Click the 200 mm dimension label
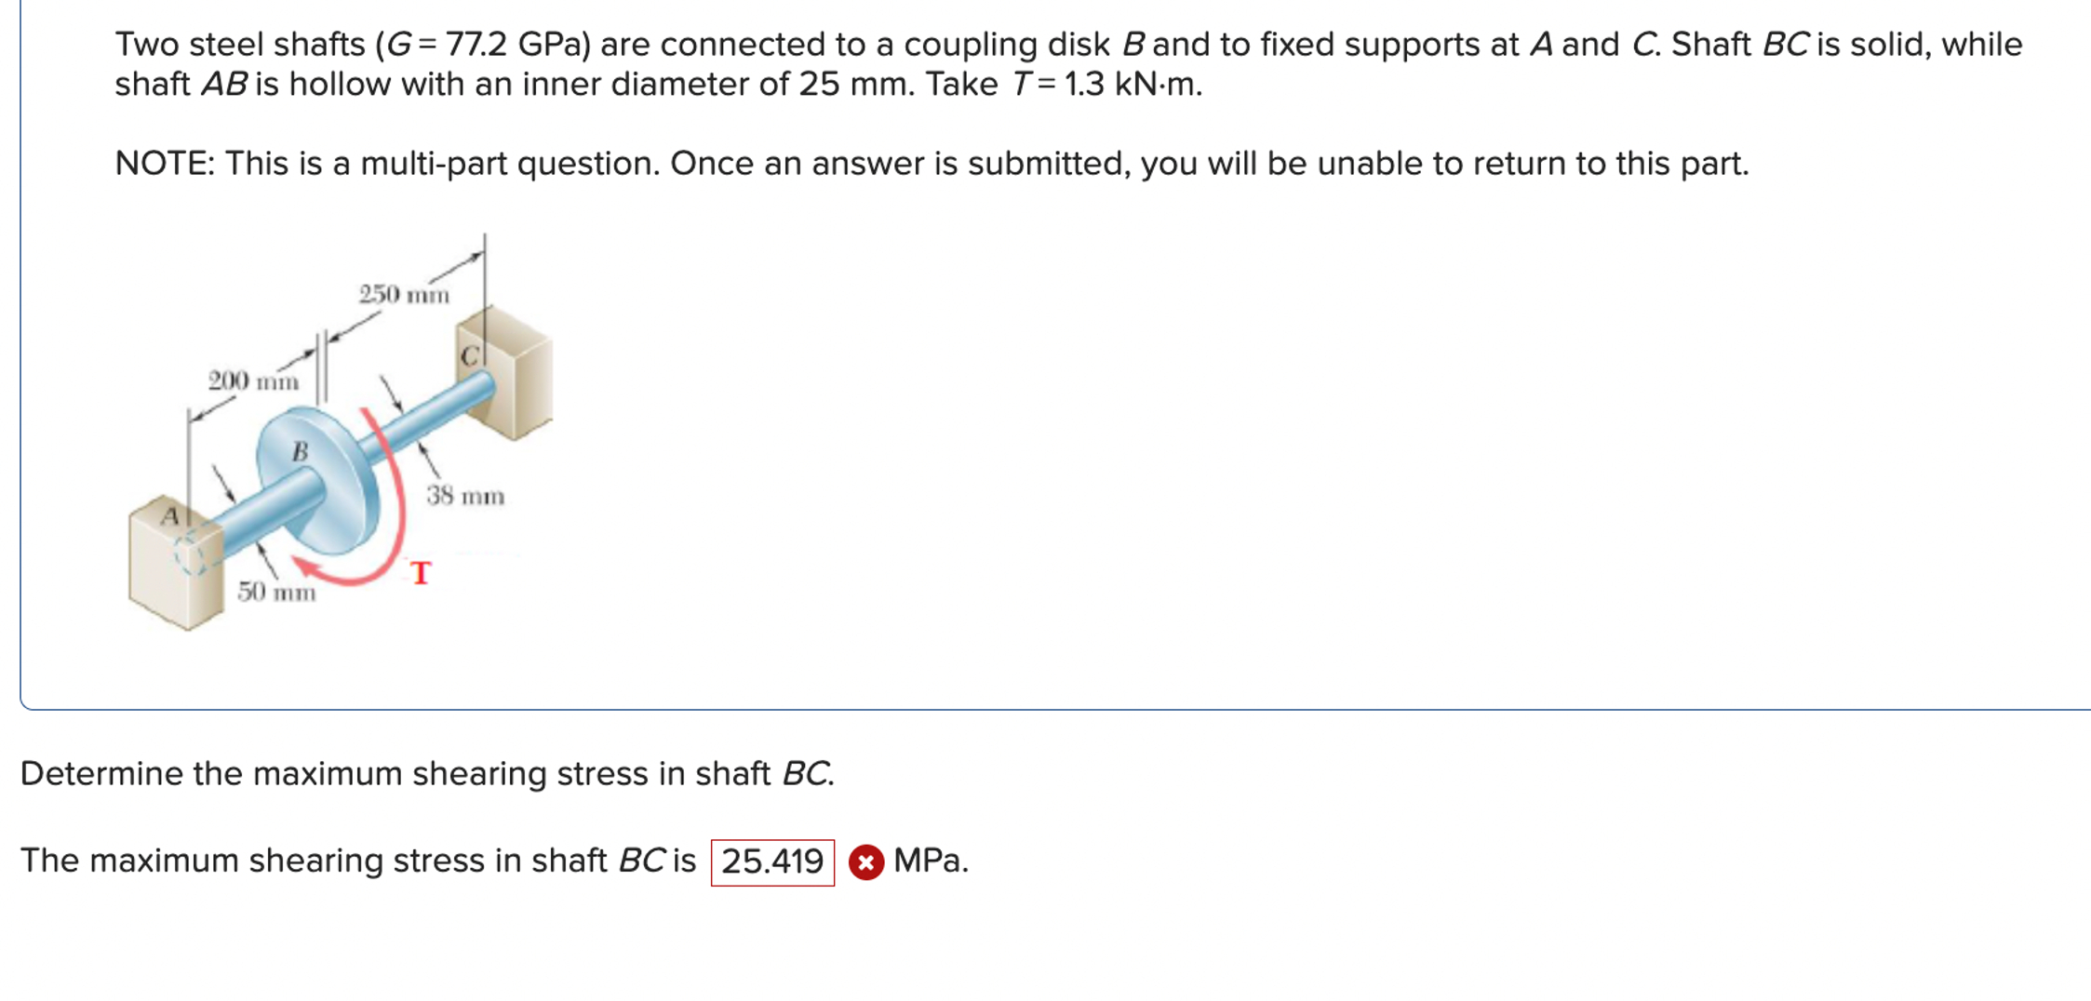The image size is (2091, 1001). (253, 380)
